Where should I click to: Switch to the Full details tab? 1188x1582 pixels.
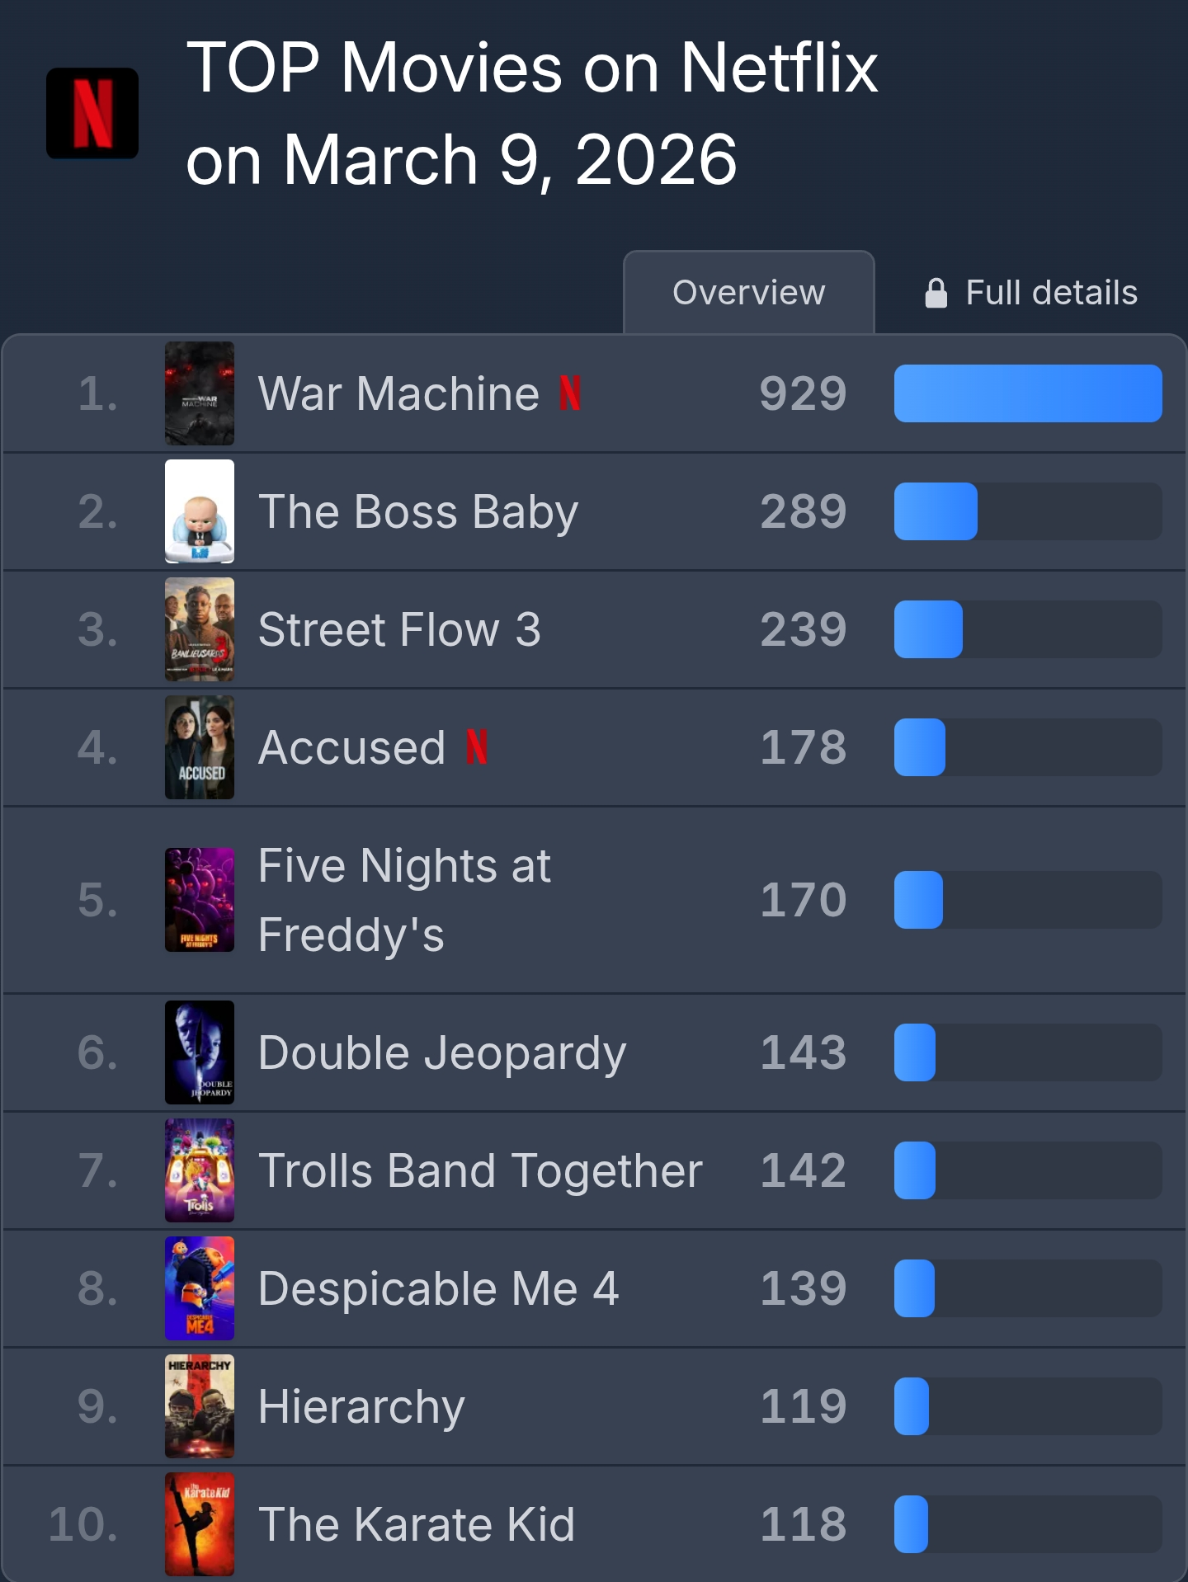(x=1031, y=293)
